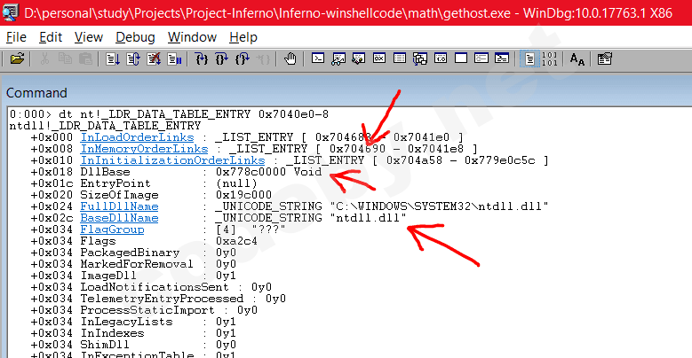Viewport: 692px width, 358px height.
Task: Open the Processes and Threads toolbar icon
Action: pyautogui.click(x=481, y=58)
